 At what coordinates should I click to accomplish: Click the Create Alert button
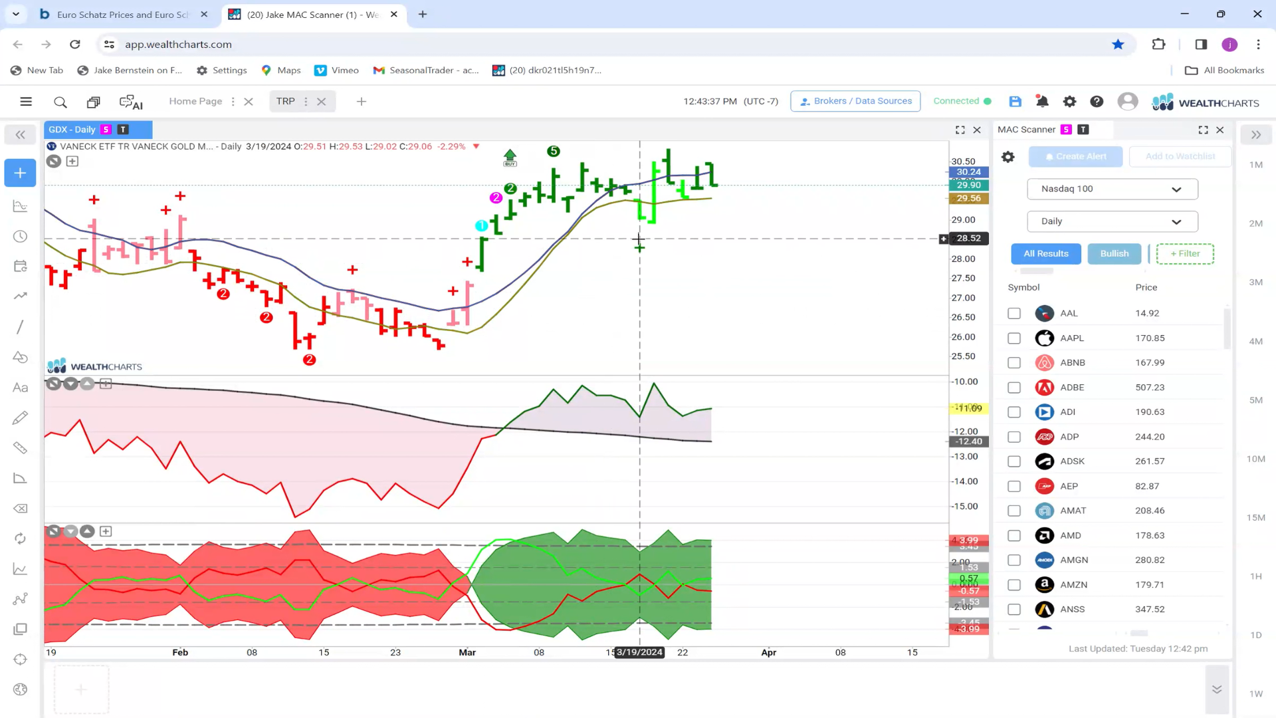click(1075, 156)
